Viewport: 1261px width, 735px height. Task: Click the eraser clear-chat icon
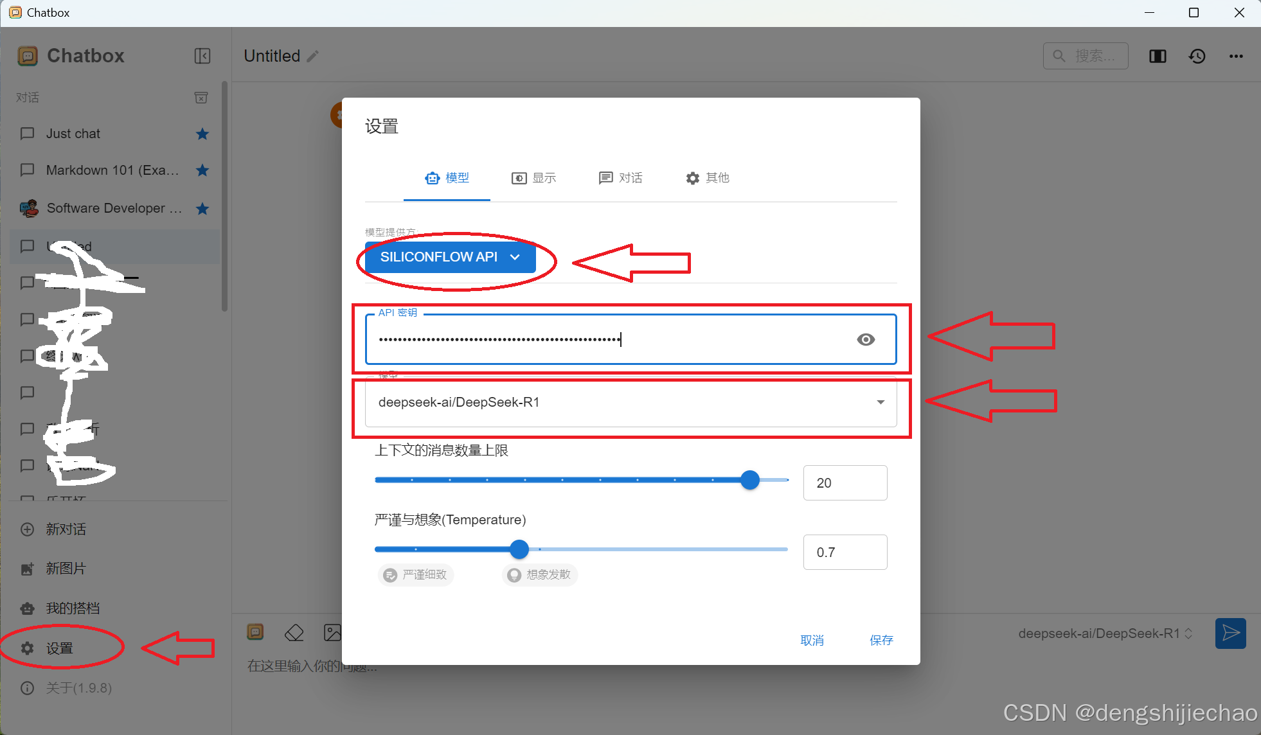point(294,633)
